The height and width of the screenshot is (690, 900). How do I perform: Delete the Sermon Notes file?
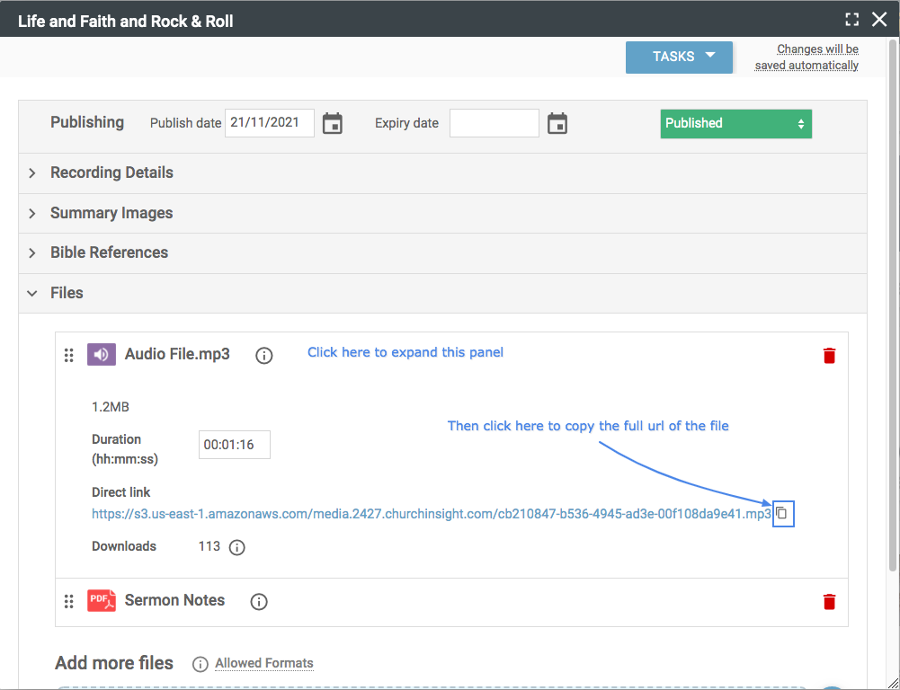(x=829, y=602)
